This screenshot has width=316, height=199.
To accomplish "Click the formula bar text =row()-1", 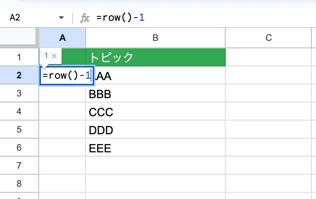I will 120,18.
